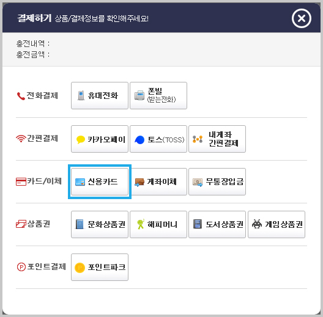Click the 간편결제 wifi category label
323x317 pixels.
[x=42, y=138]
